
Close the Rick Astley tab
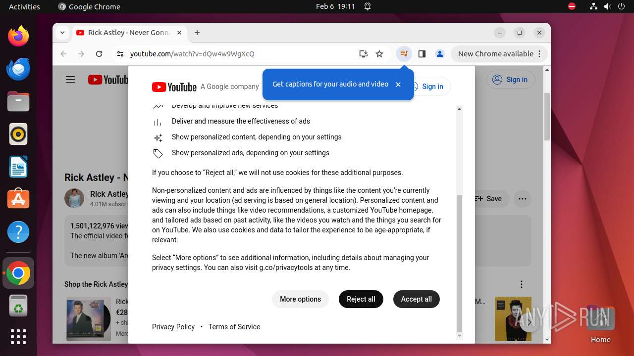(x=179, y=33)
